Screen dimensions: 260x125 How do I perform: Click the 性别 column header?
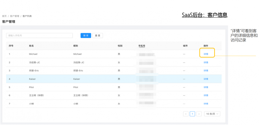[x=120, y=46]
